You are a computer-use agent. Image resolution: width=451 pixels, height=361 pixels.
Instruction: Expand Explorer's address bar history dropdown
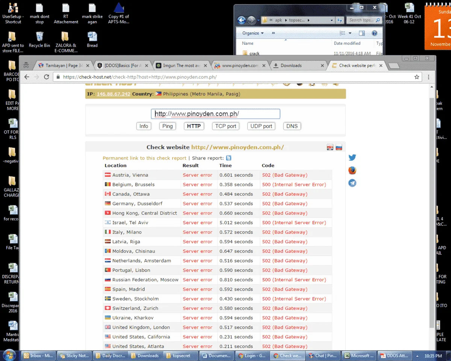tap(331, 20)
